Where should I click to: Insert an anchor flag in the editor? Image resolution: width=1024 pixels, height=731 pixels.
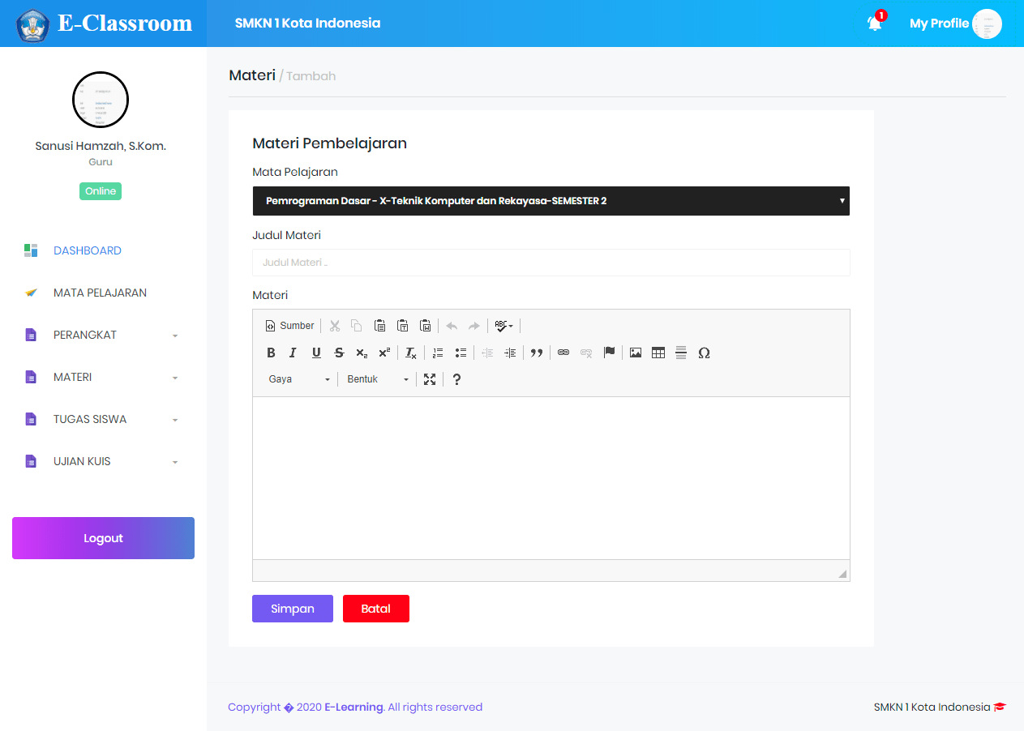click(x=609, y=353)
